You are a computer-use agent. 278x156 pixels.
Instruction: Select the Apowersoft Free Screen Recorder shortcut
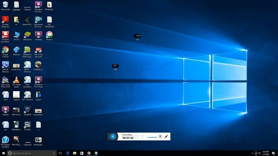click(38, 22)
